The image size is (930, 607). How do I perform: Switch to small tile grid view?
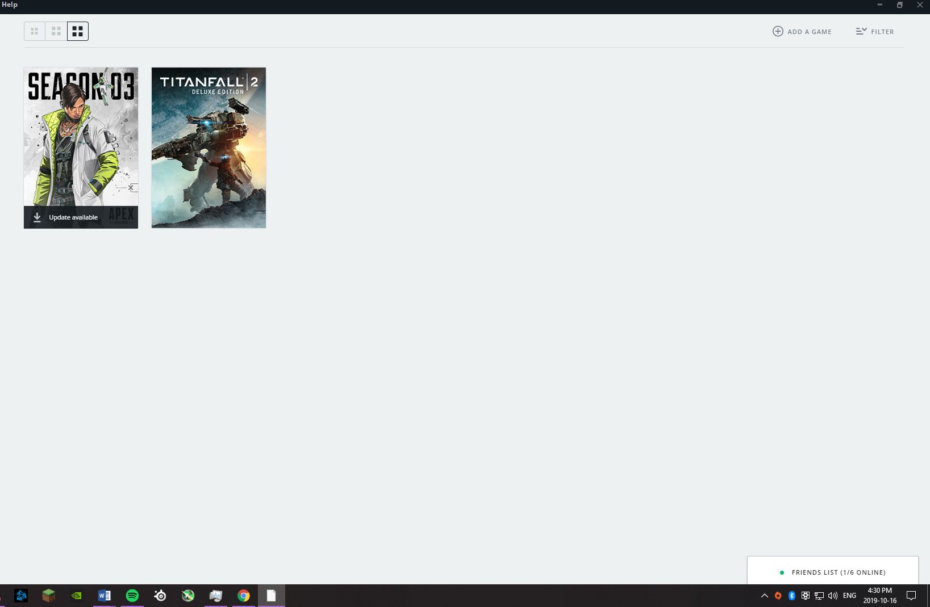(x=35, y=31)
